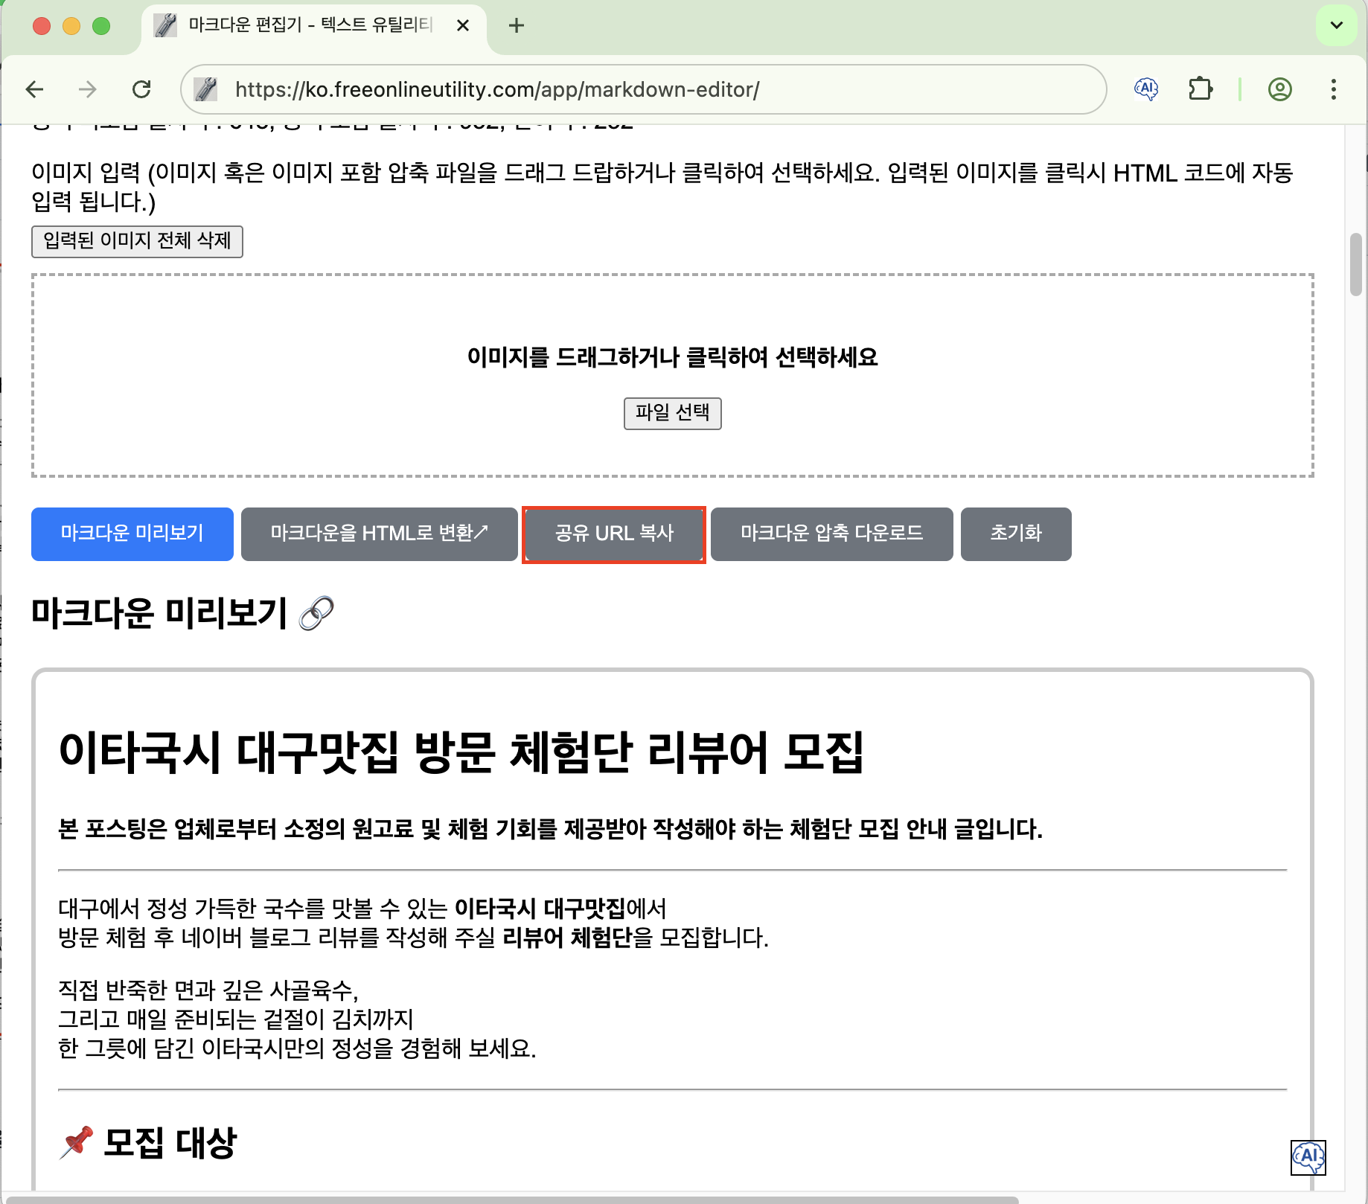
Task: Click the 마크다운 미리보기 button
Action: click(x=132, y=534)
